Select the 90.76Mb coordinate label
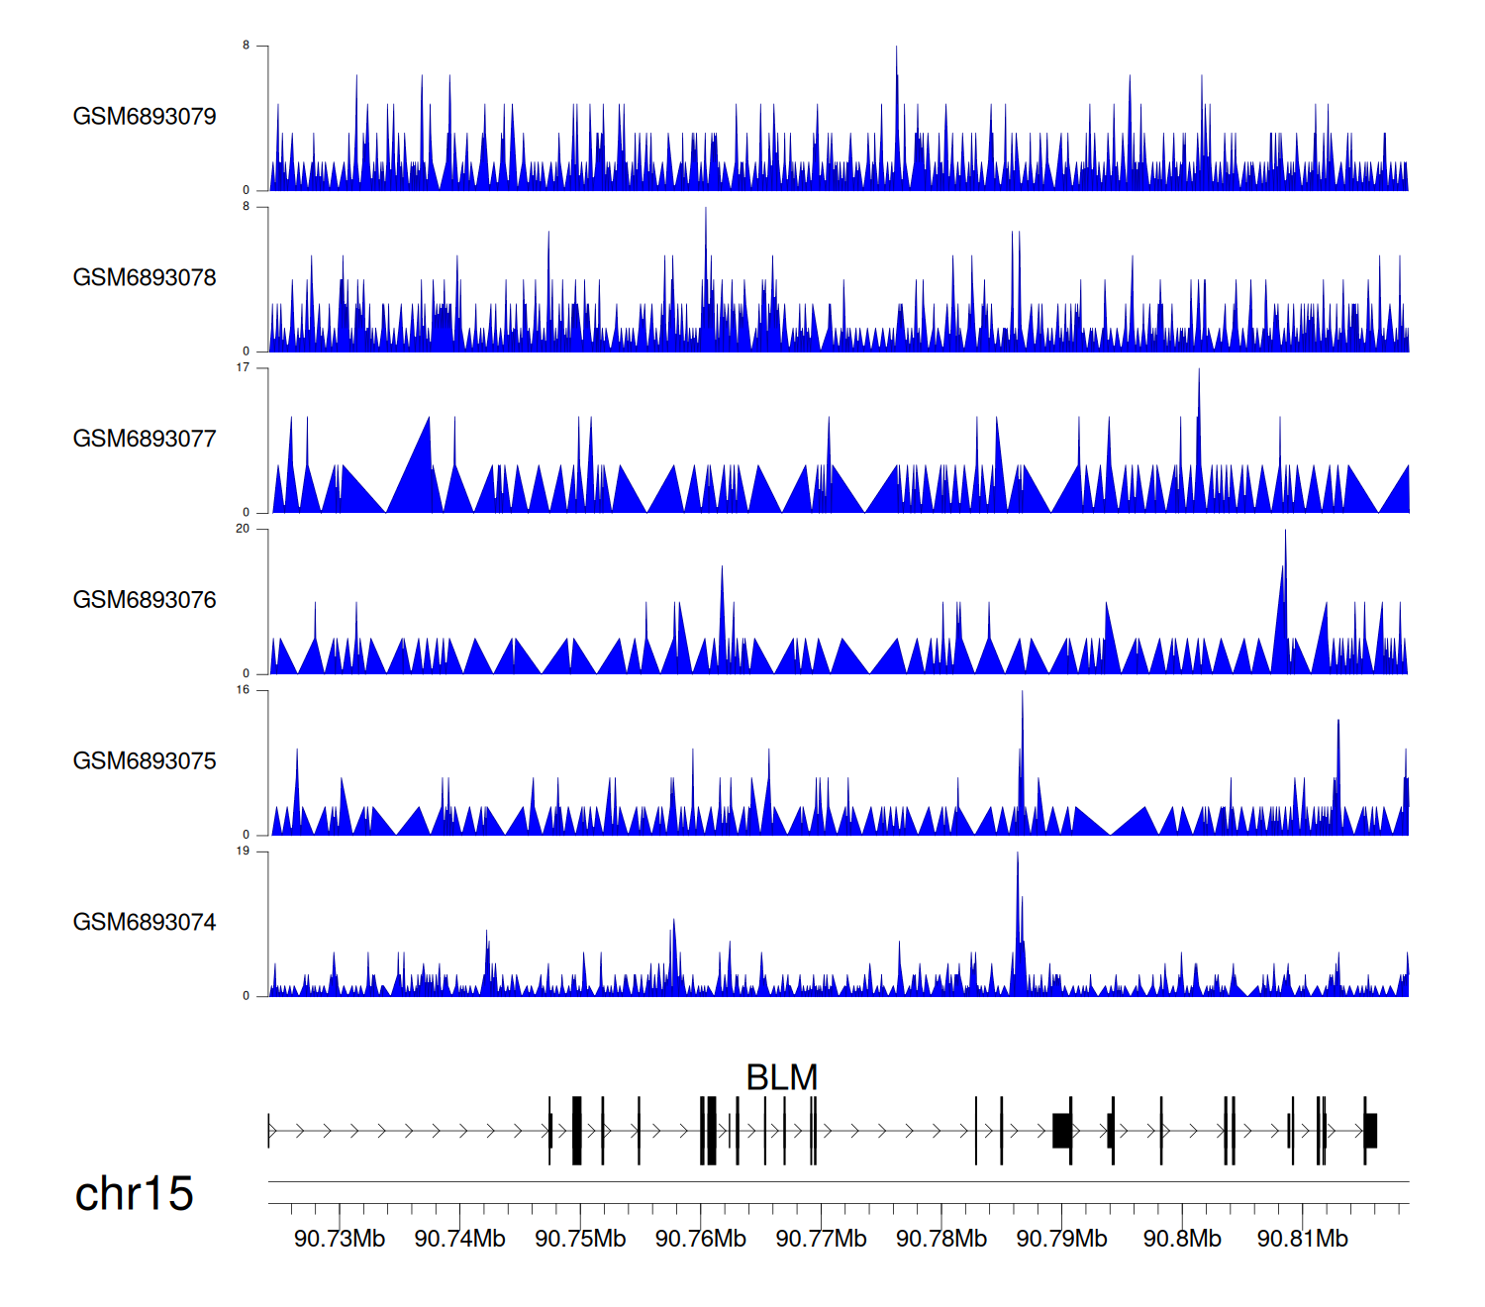This screenshot has width=1485, height=1307. (x=701, y=1240)
